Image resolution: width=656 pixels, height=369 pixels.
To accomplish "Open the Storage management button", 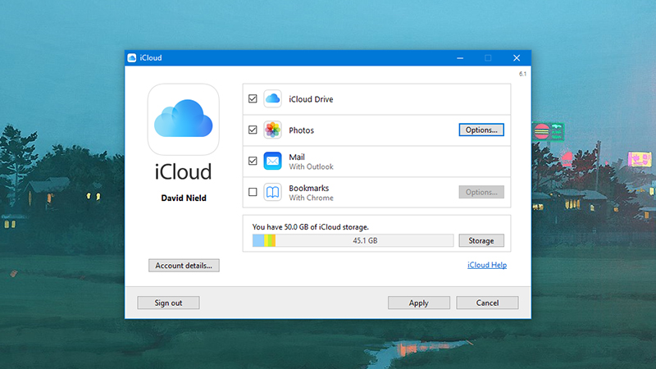I will [481, 240].
